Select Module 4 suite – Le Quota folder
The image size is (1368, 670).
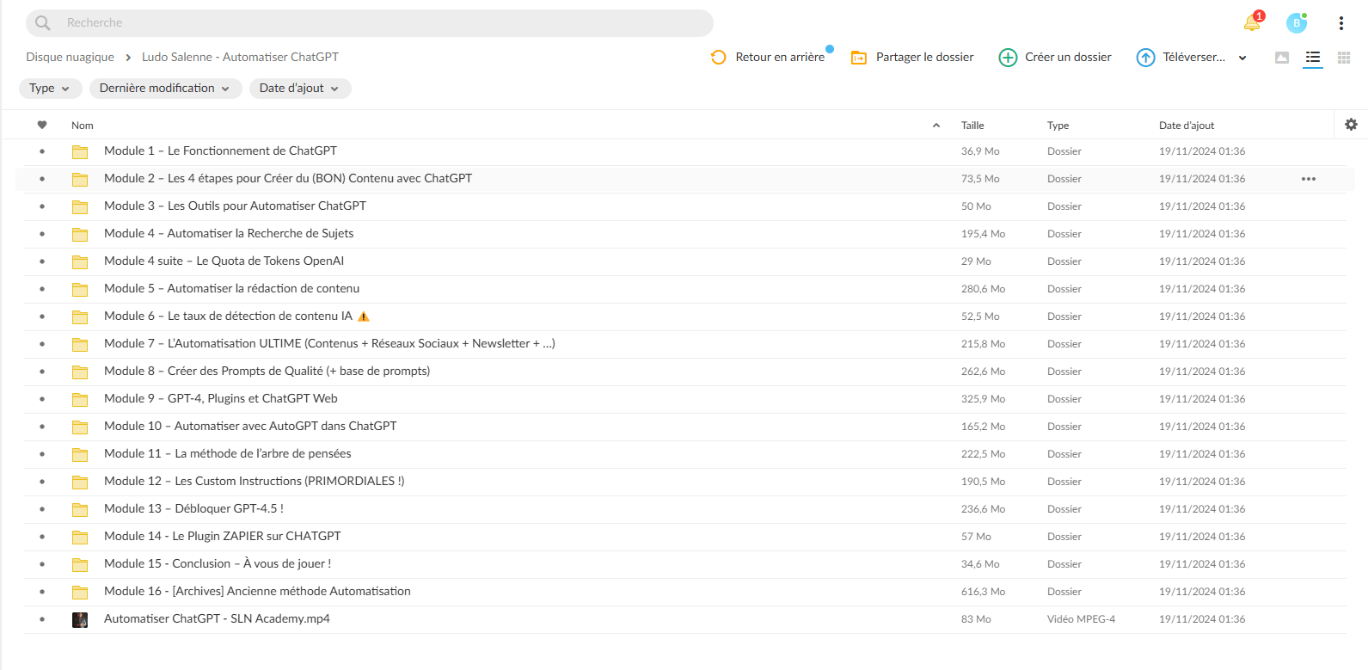pos(224,261)
